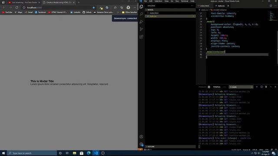Click the browser extension icon beside favorites star

(101, 8)
